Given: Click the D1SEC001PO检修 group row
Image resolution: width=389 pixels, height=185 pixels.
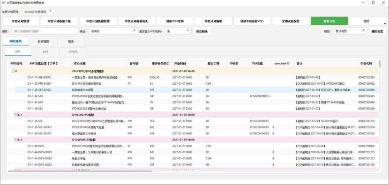Looking at the screenshot, I should click(194, 115).
